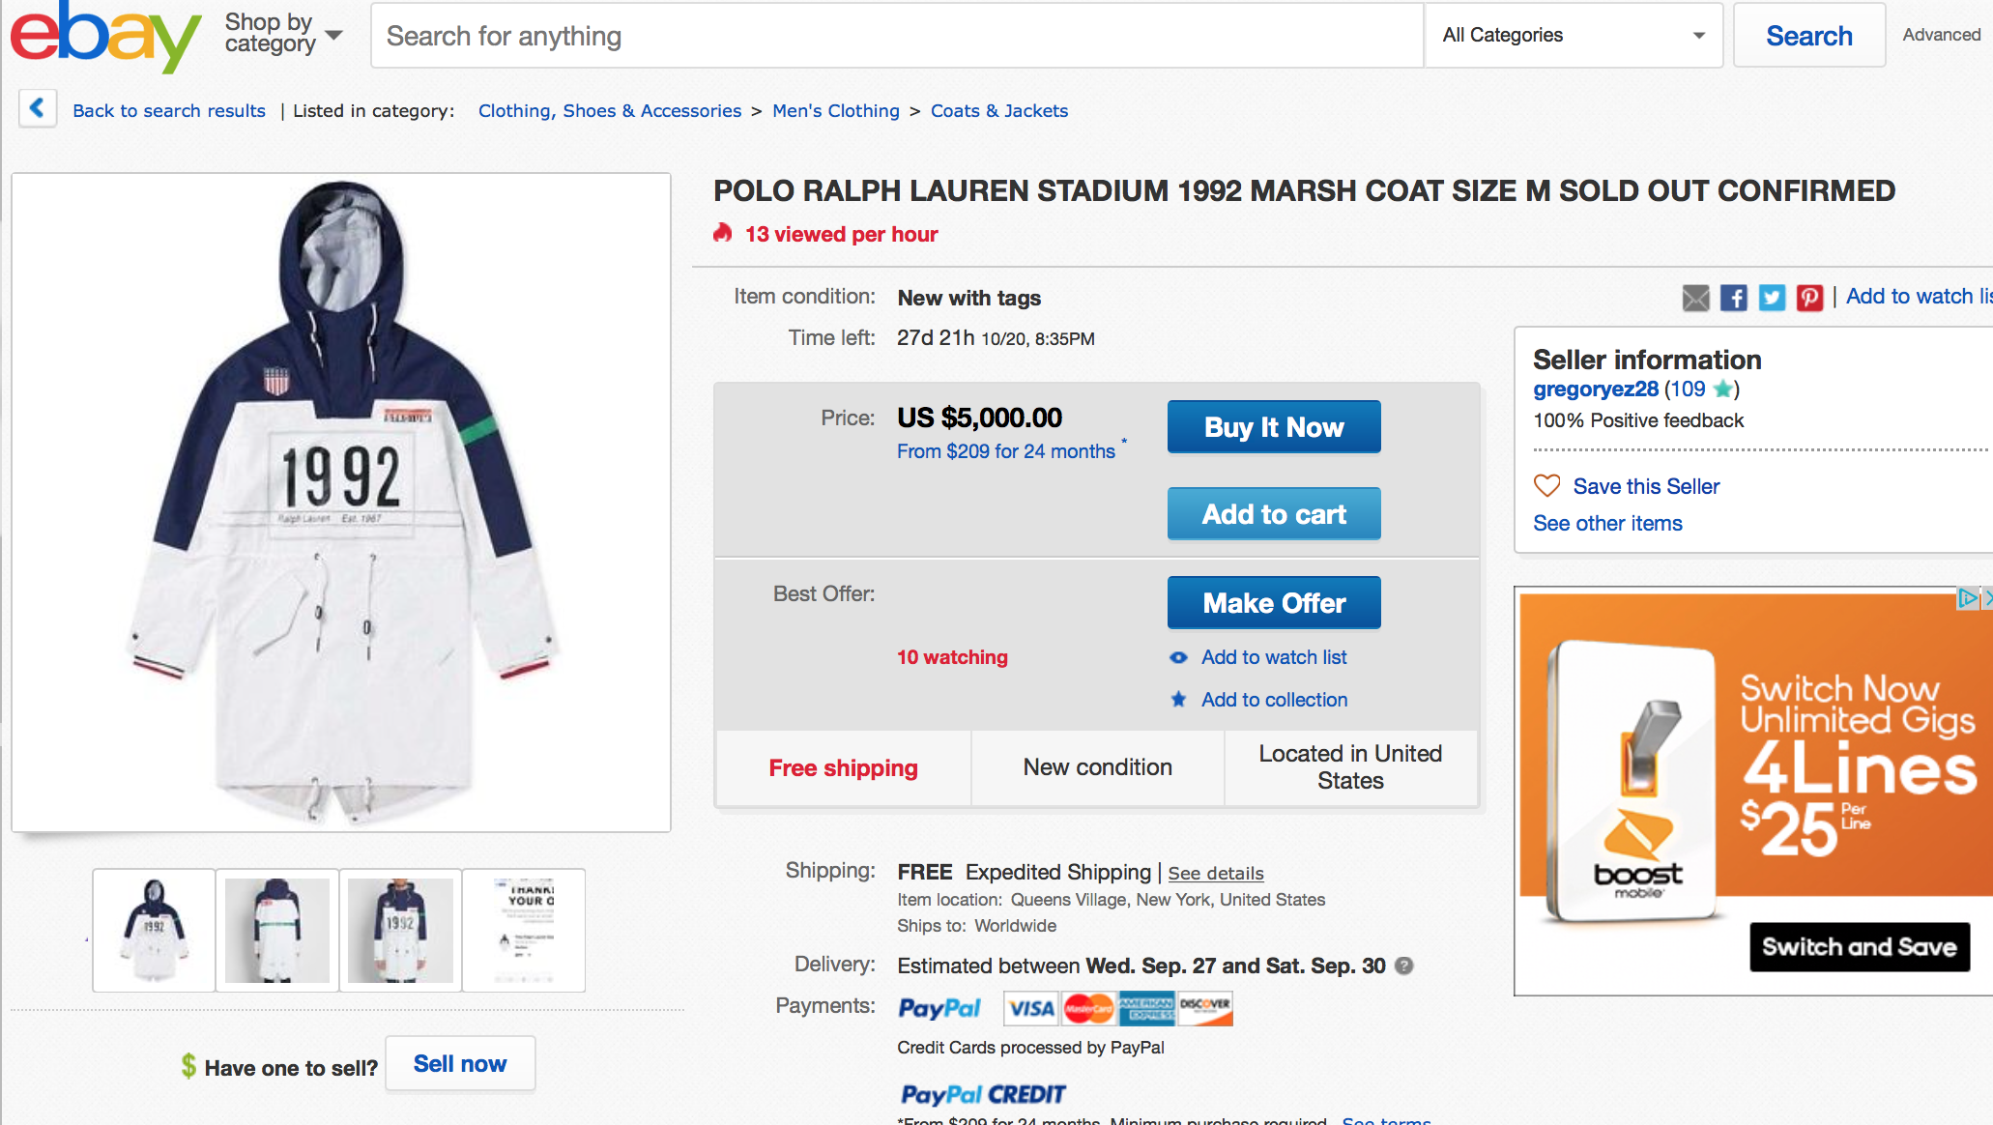Click the Make Offer button
Viewport: 1993px width, 1125px height.
[x=1273, y=603]
